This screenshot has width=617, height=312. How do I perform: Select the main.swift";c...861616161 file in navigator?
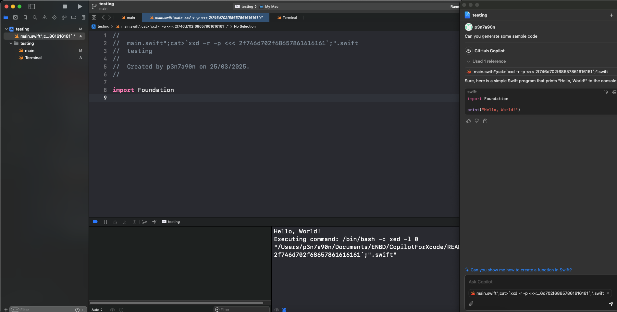tap(44, 36)
